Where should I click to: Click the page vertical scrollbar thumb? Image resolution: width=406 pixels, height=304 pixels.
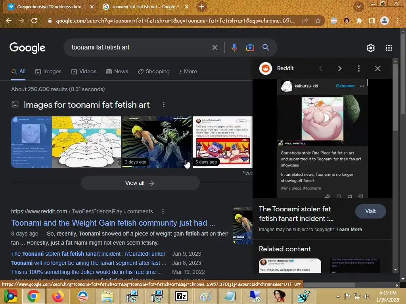coord(403,74)
